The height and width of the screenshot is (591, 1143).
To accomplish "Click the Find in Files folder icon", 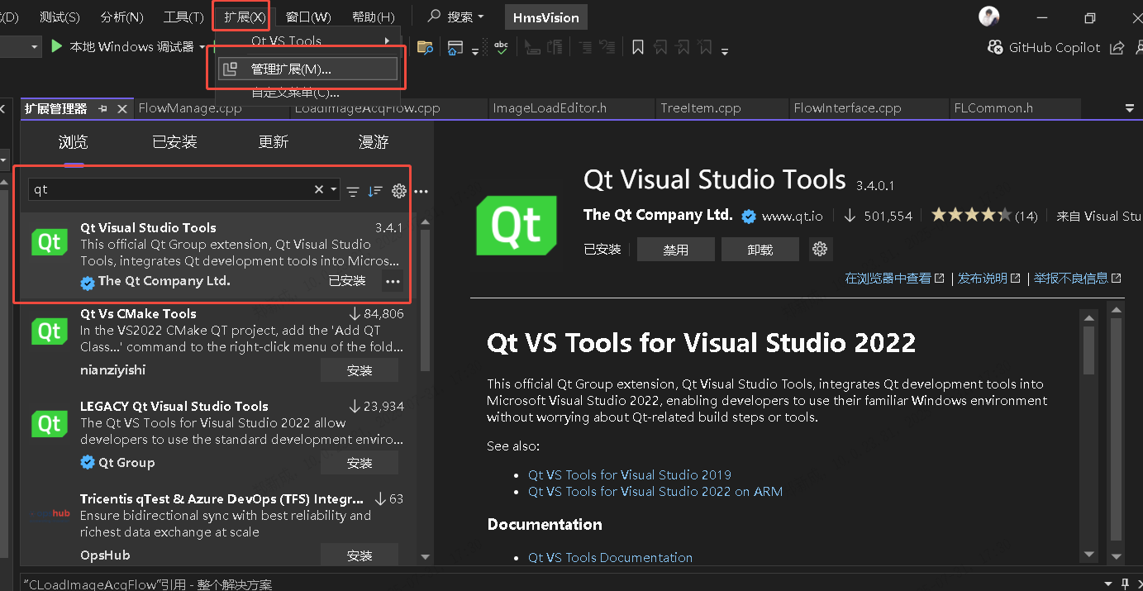I will pyautogui.click(x=425, y=47).
